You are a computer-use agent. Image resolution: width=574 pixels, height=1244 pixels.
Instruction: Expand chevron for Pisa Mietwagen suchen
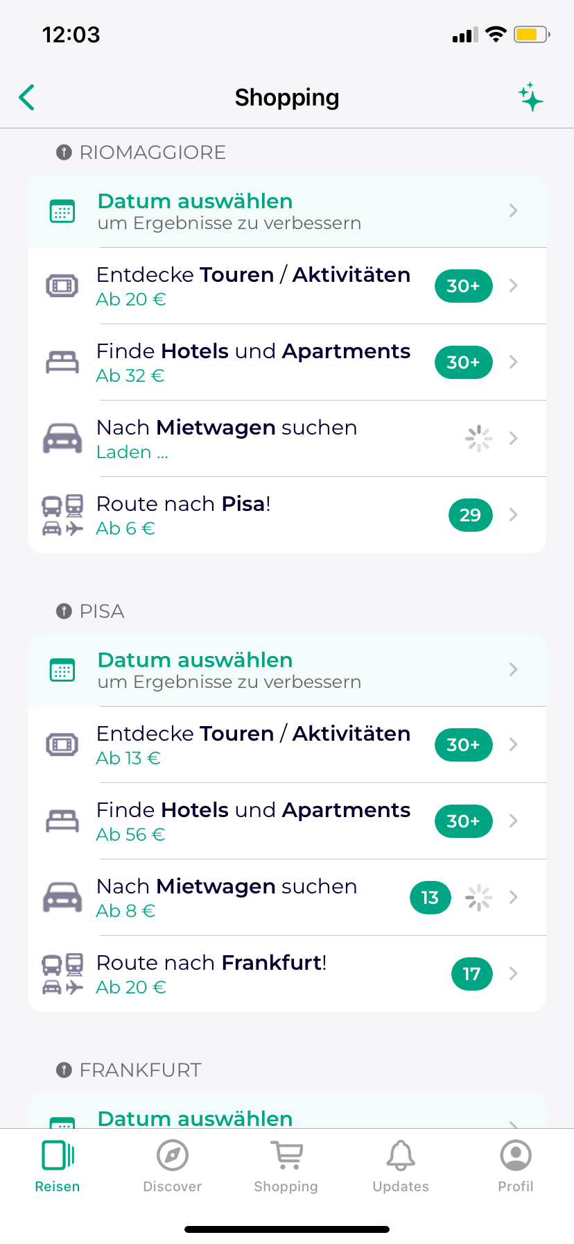(x=513, y=897)
